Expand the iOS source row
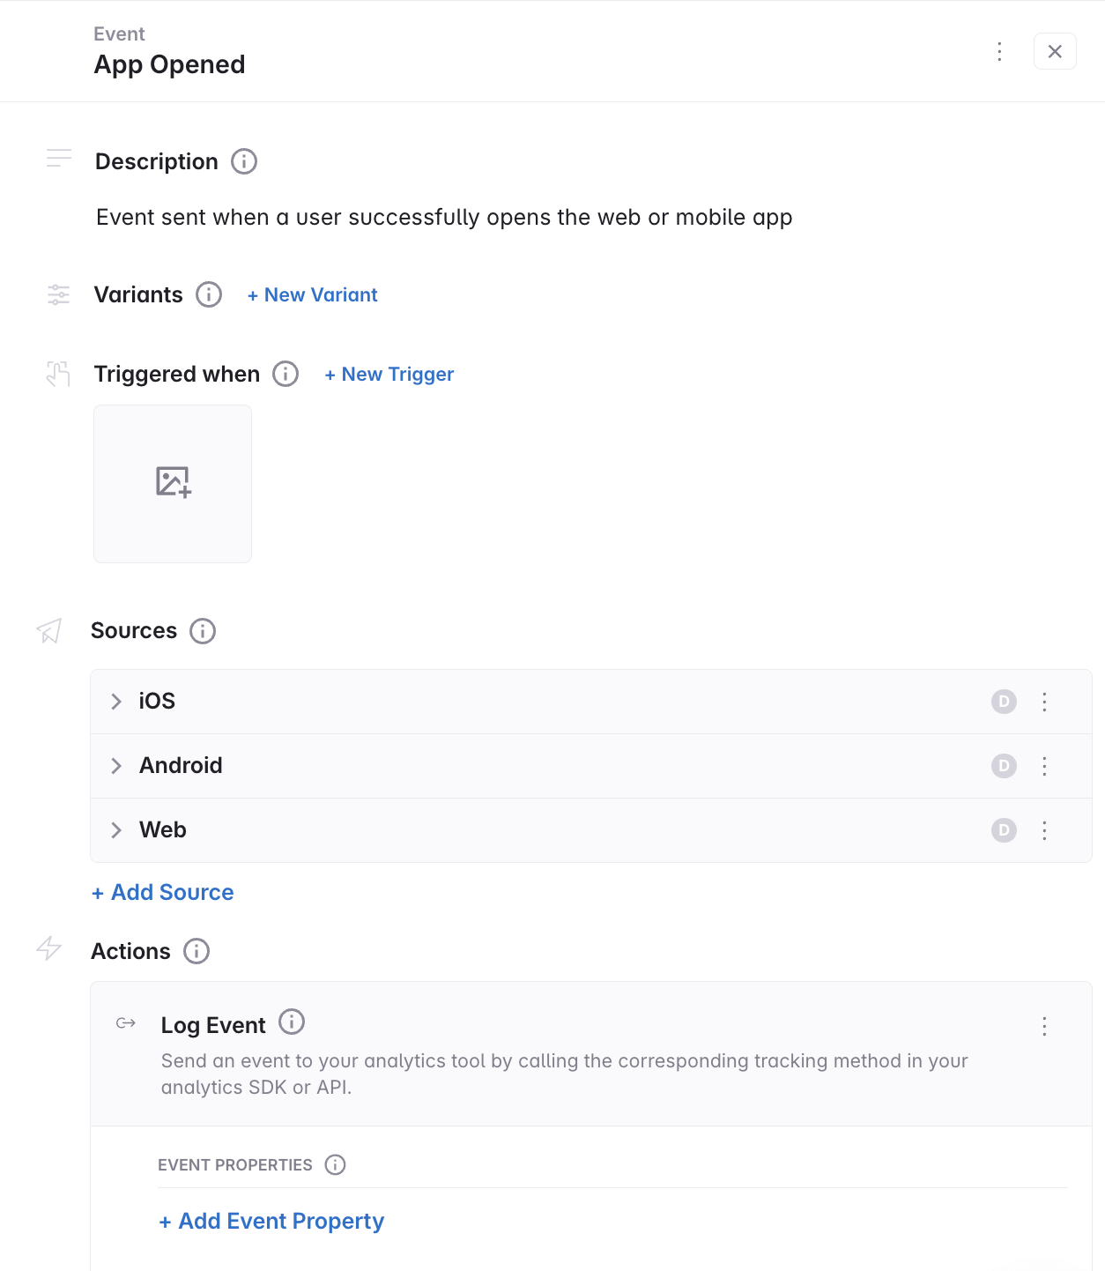Viewport: 1105px width, 1271px height. click(116, 702)
